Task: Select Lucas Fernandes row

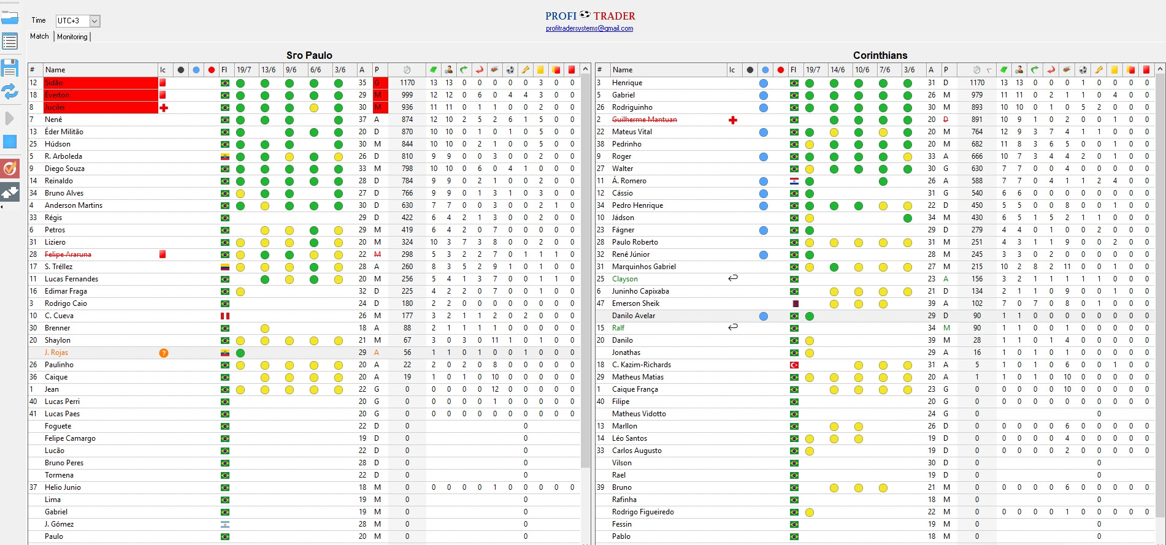Action: pos(304,279)
